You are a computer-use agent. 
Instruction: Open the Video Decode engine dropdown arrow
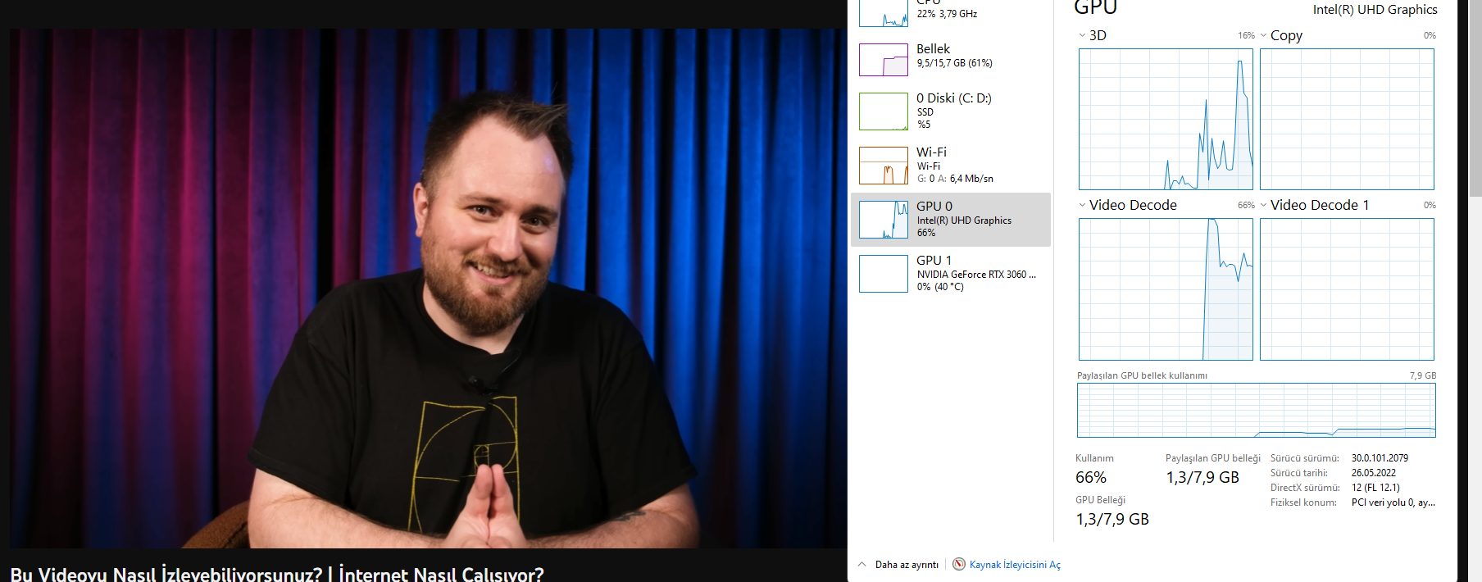1082,205
